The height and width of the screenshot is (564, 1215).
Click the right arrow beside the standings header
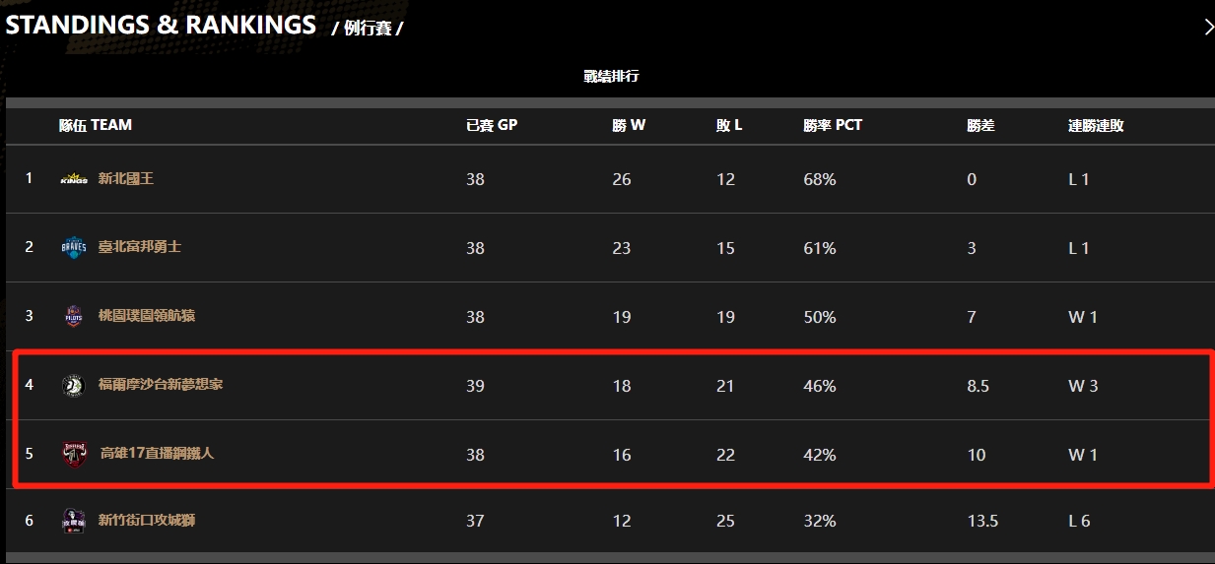[1208, 27]
